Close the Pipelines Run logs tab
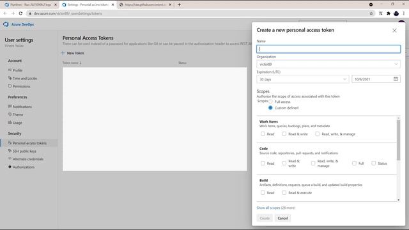The width and height of the screenshot is (409, 230). coord(56,4)
